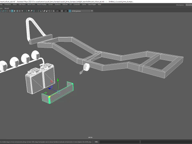
Task: Click the gamma reset icon
Action: point(62,11)
